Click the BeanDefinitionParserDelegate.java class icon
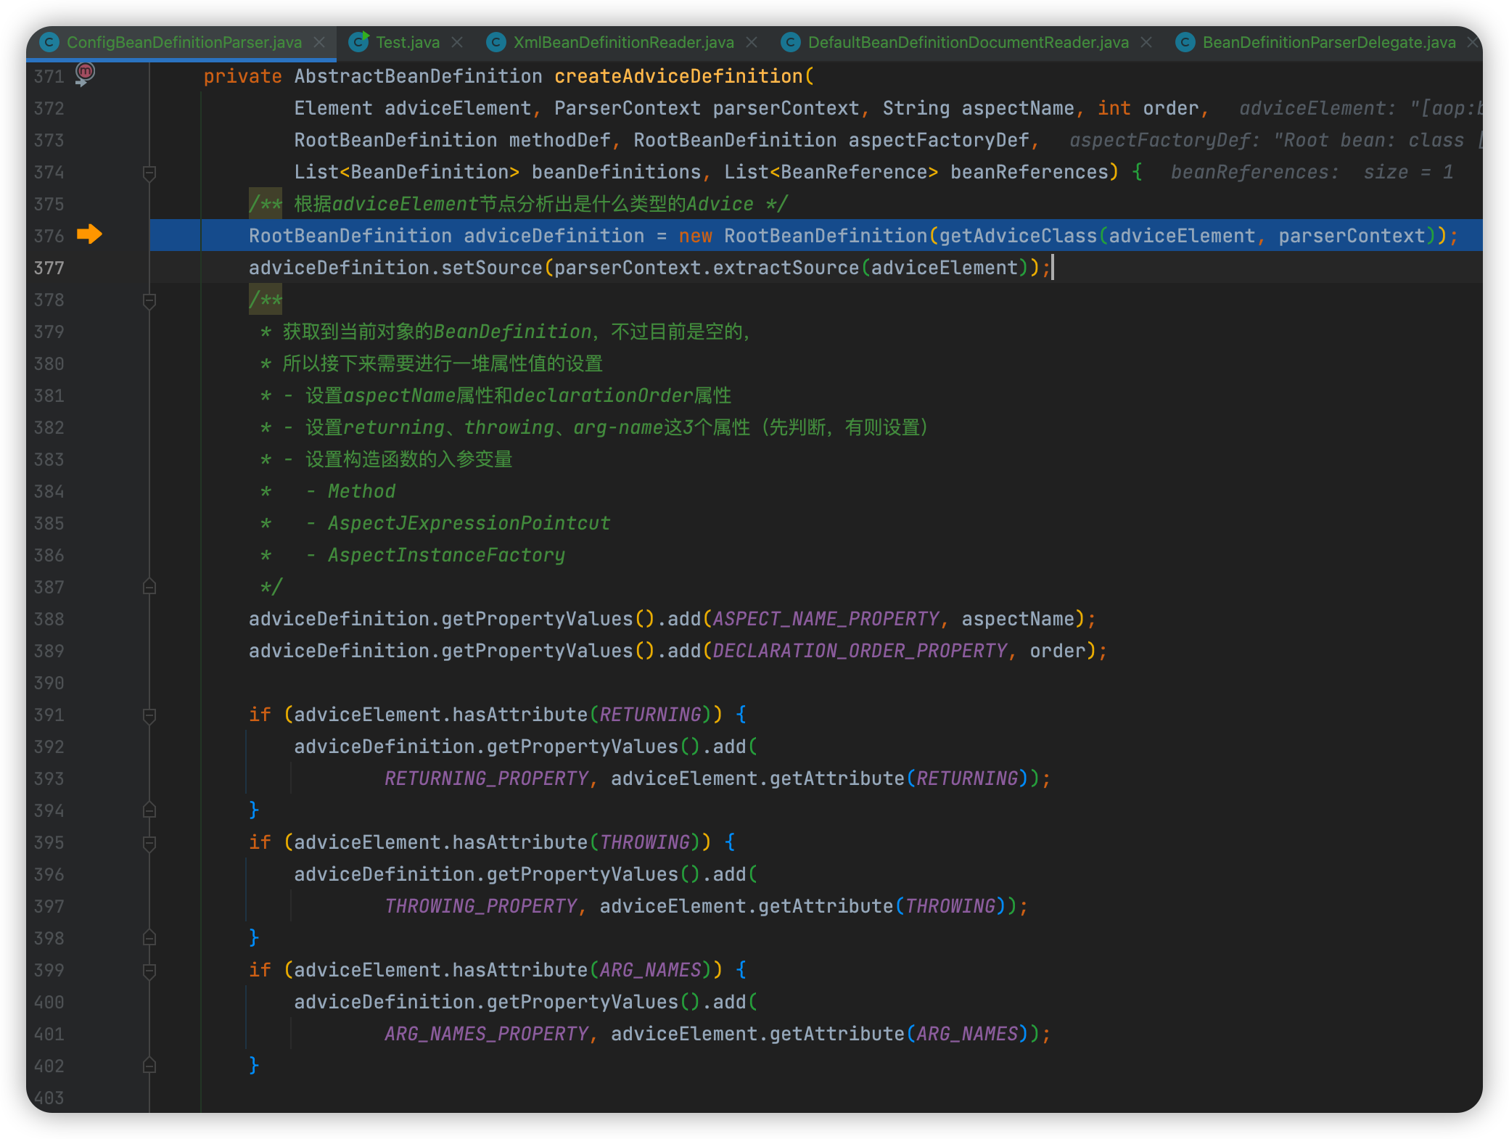 coord(1185,42)
